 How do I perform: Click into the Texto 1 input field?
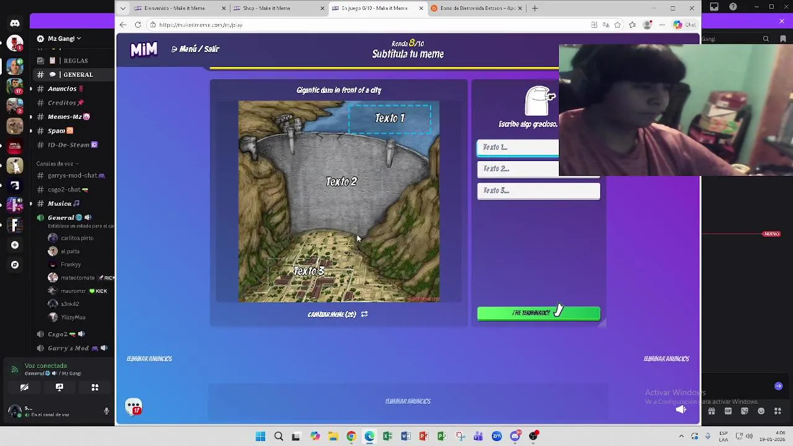click(518, 147)
